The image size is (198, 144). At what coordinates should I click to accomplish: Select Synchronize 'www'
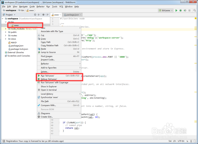pos(59,97)
